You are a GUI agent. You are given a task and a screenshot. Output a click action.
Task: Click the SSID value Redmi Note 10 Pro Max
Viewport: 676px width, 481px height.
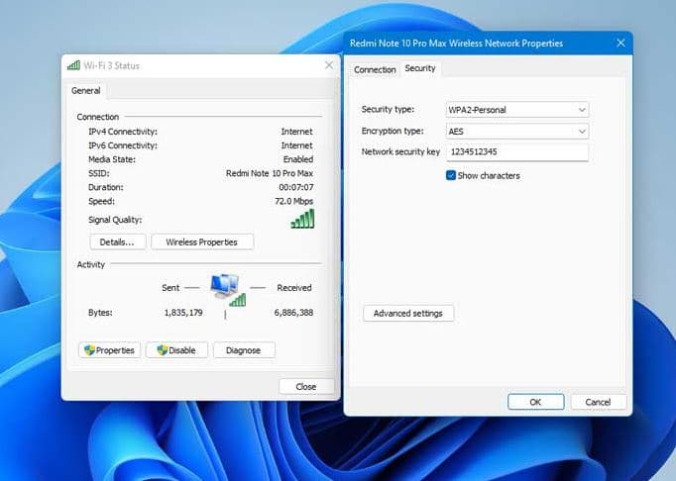[270, 173]
